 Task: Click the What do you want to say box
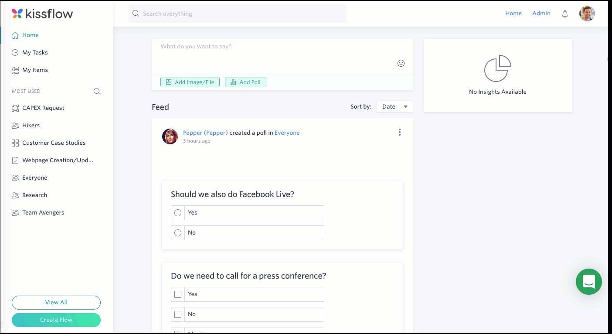282,56
